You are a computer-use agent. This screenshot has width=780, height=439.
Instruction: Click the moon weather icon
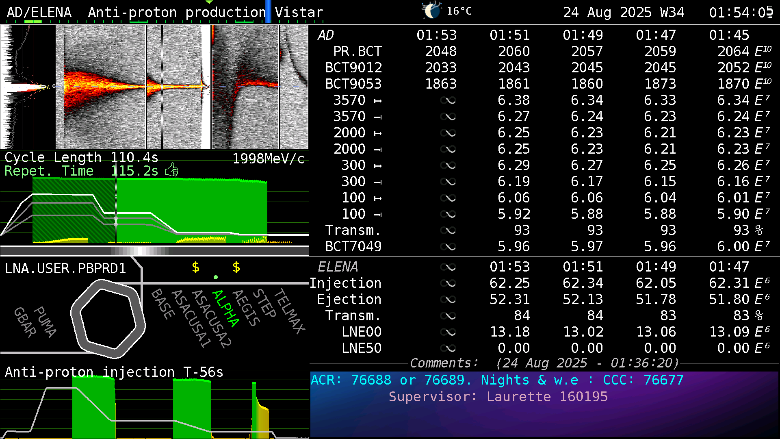(431, 11)
